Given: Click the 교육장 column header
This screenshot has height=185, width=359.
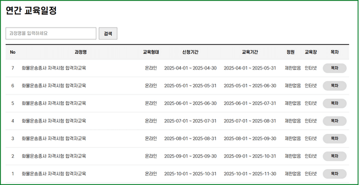Looking at the screenshot, I should click(311, 52).
